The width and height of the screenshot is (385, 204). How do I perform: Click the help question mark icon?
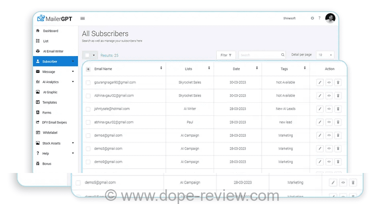click(319, 18)
